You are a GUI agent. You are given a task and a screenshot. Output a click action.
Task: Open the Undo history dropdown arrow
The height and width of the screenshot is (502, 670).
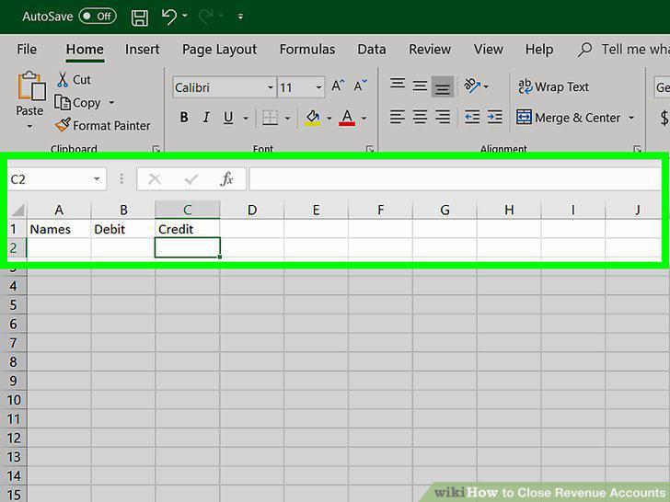tap(185, 16)
